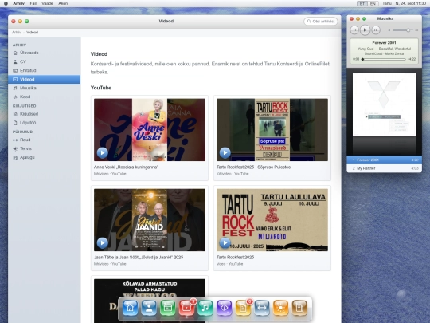The width and height of the screenshot is (430, 323).
Task: Play the Jõulud ja Jaanid video
Action: [x=102, y=242]
